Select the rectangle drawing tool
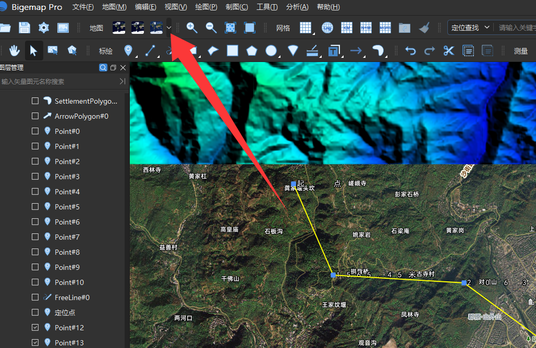The width and height of the screenshot is (536, 348). tap(233, 51)
